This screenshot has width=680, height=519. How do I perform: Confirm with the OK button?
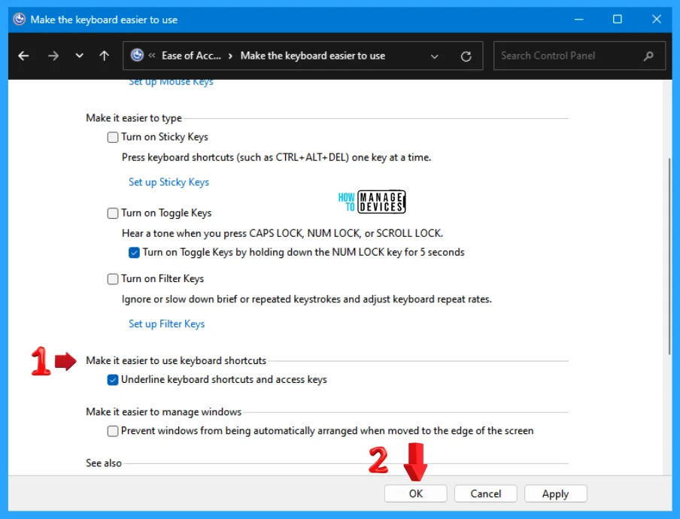coord(415,493)
